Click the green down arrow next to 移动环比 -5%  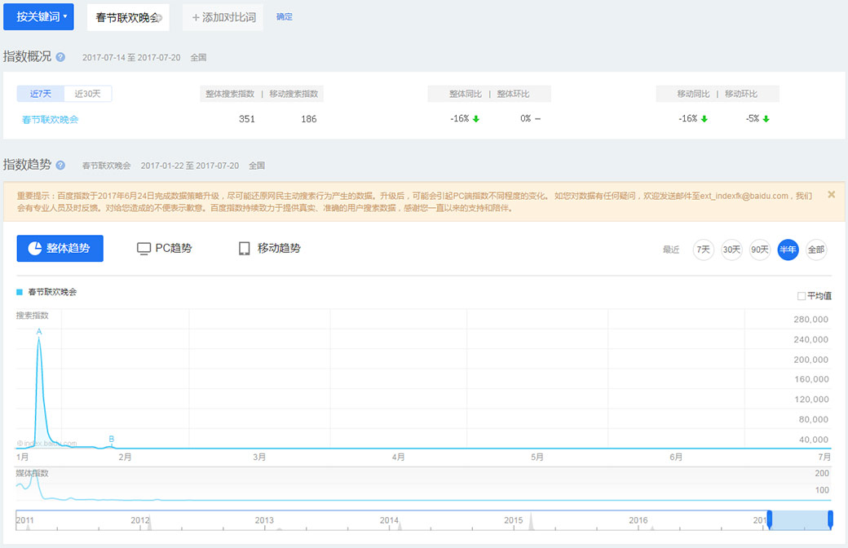(766, 119)
